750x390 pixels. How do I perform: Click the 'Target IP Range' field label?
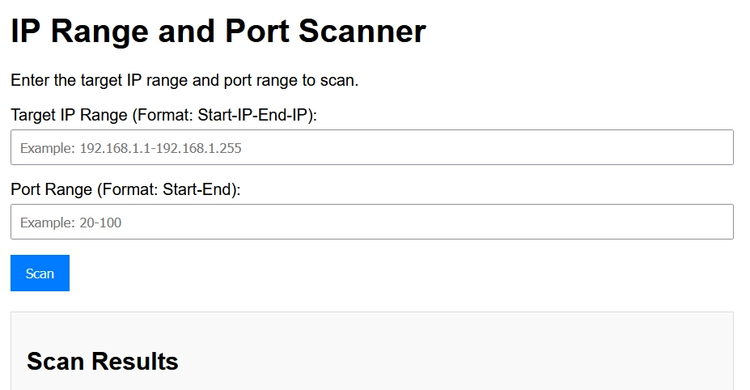click(70, 115)
